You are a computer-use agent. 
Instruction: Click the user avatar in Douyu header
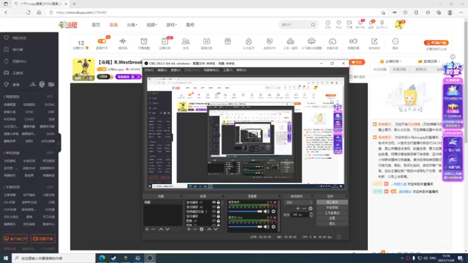399,25
